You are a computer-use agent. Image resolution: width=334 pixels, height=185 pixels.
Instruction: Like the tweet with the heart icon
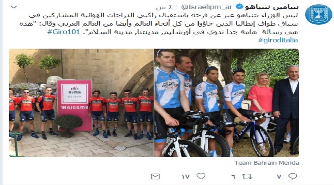(201, 176)
